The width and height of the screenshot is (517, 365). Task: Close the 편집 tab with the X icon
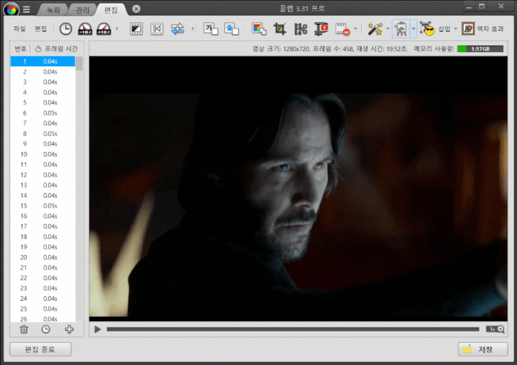136,9
